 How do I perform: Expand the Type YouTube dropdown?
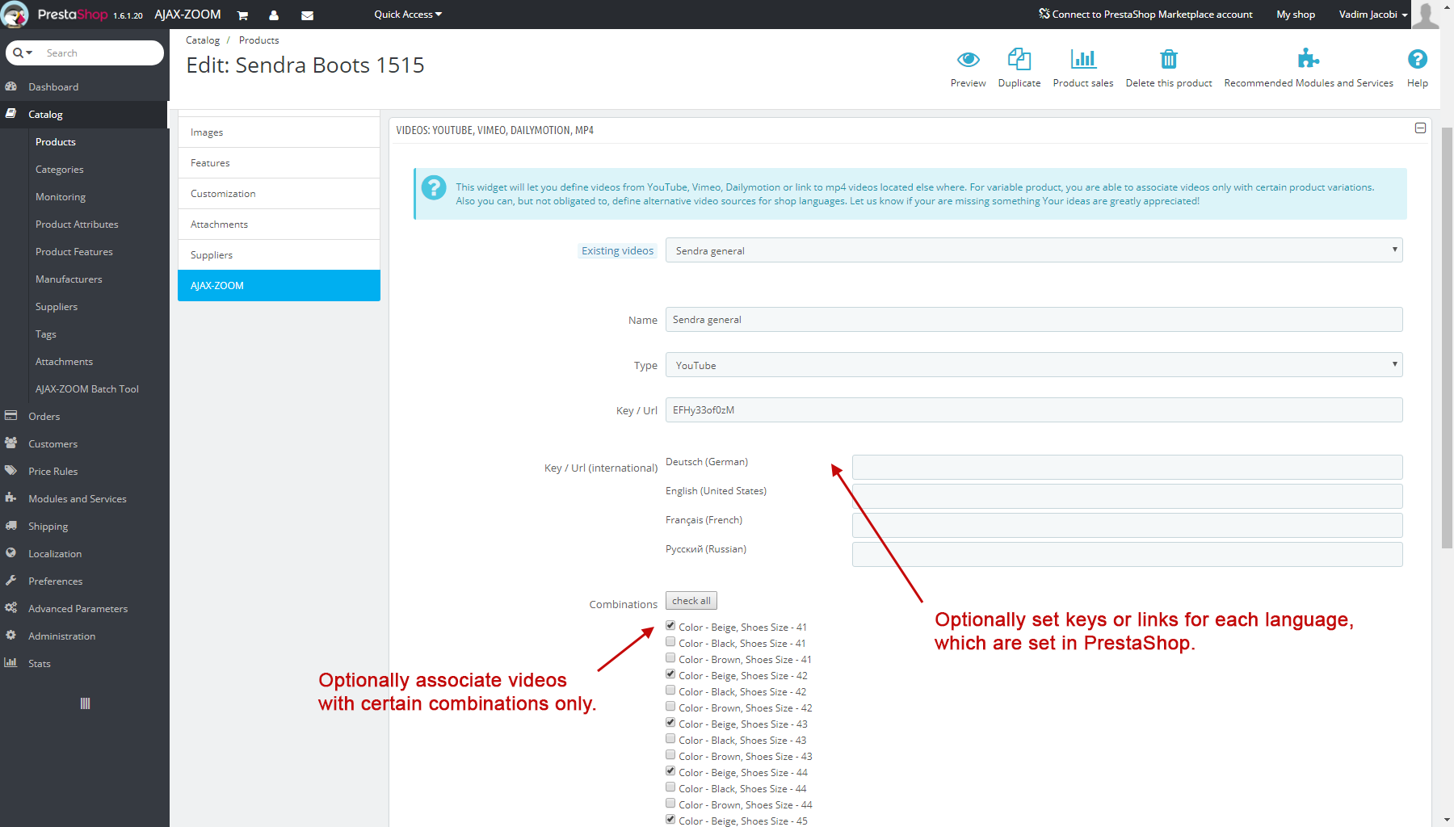point(1033,365)
